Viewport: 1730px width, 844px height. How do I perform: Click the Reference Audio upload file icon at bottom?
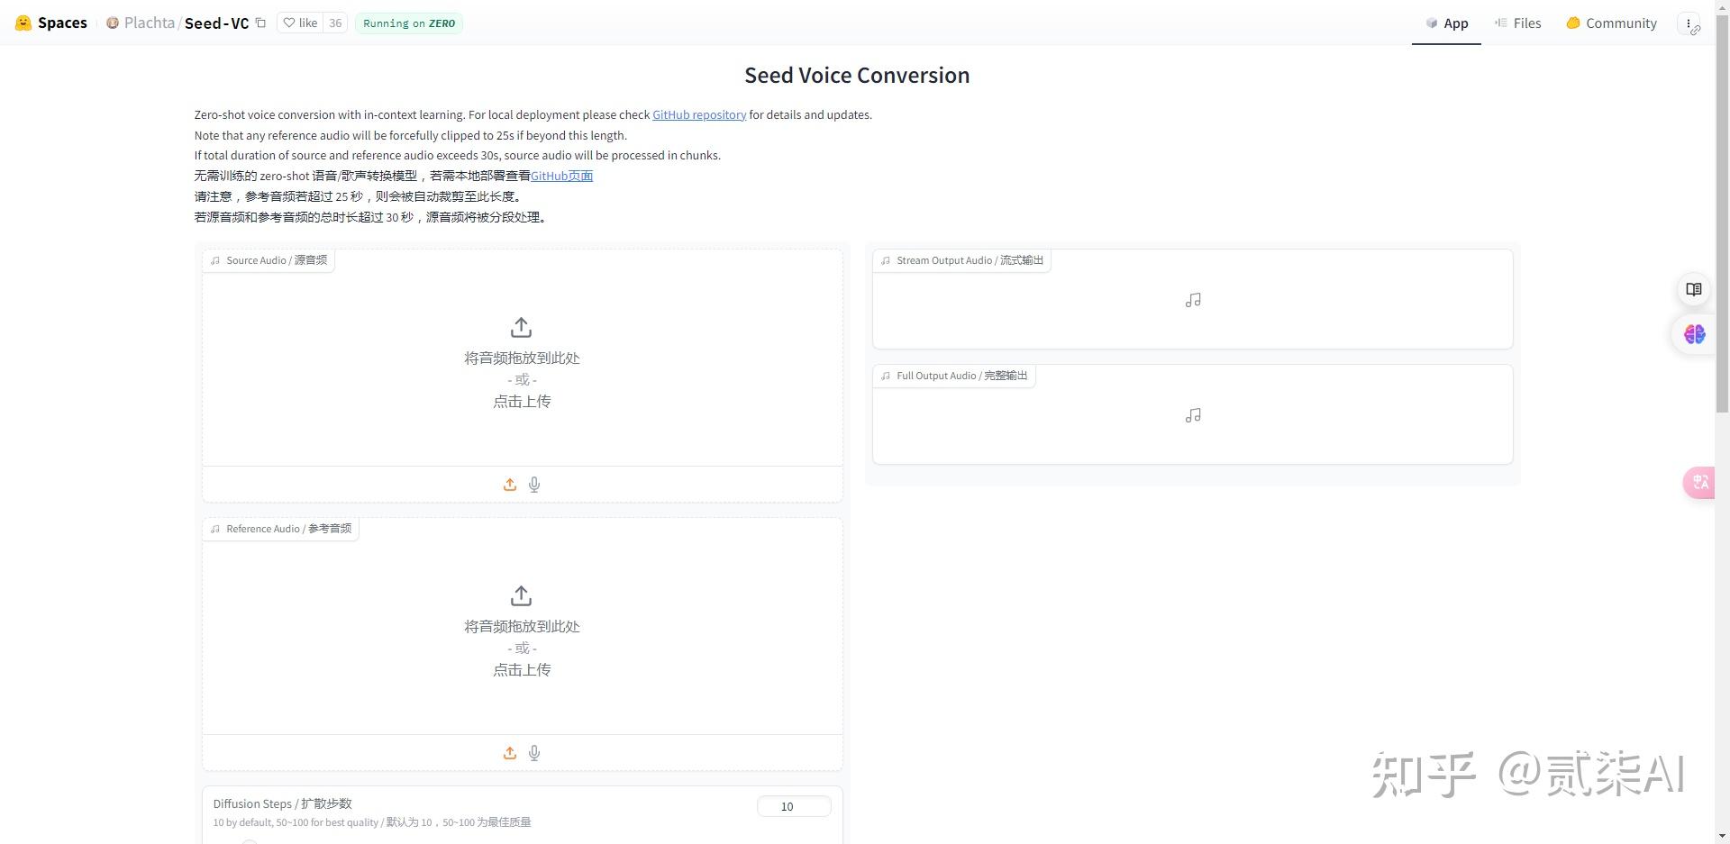tap(510, 753)
